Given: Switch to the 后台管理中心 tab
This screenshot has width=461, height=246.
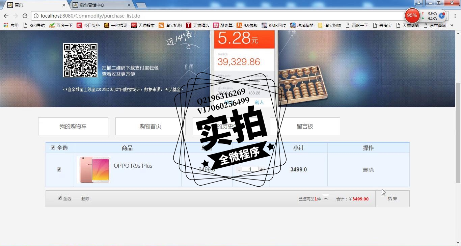Looking at the screenshot, I should point(101,5).
